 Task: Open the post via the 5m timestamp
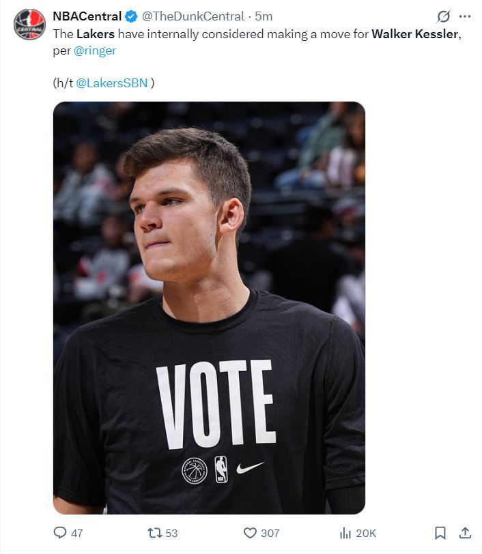(264, 16)
